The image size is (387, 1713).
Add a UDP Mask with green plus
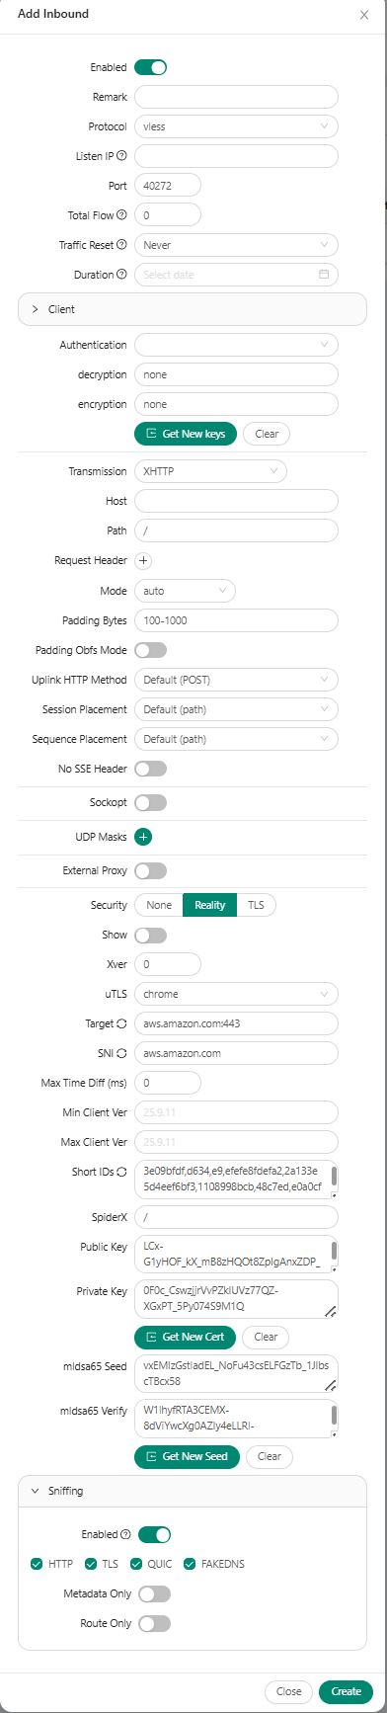coord(143,837)
